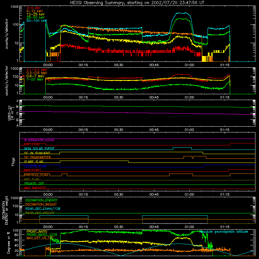259x259 pixels.
Task: Select the DECIMATION_ENERGY legend label
Action: point(41,200)
